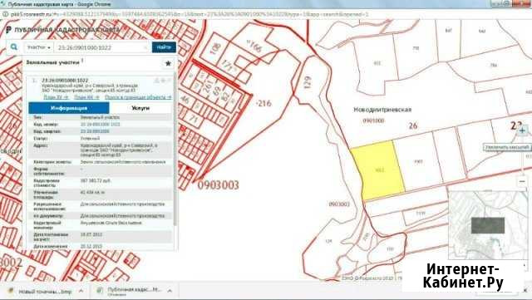Screen dimensions: 532x300
Task: Click the cadastral number search input field
Action: tap(101, 47)
